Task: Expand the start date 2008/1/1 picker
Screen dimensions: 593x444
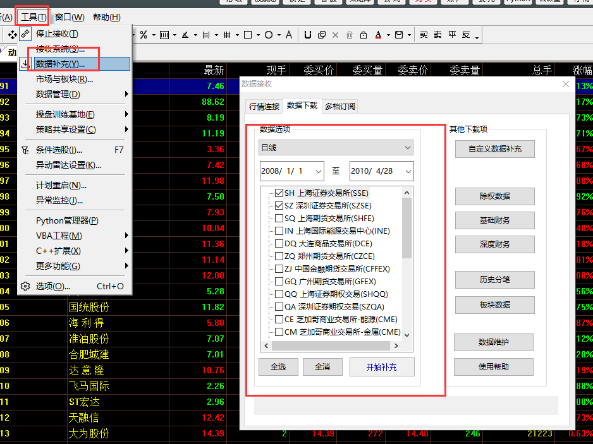Action: (x=317, y=171)
